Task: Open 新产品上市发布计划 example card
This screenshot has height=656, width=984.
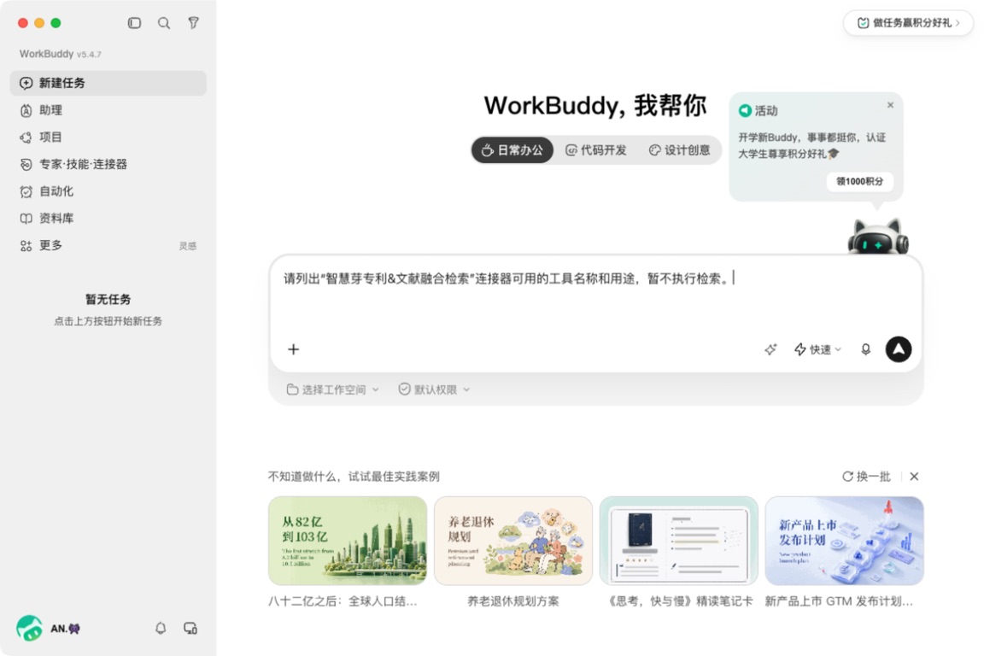Action: 844,541
